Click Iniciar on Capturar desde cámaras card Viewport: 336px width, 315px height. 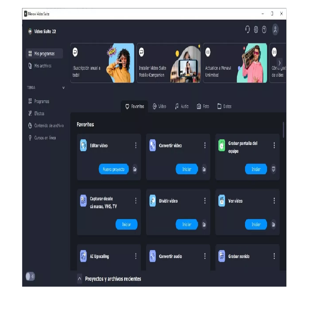[x=126, y=224]
